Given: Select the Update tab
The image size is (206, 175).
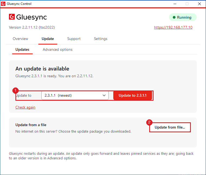Looking at the screenshot, I should coord(48,39).
